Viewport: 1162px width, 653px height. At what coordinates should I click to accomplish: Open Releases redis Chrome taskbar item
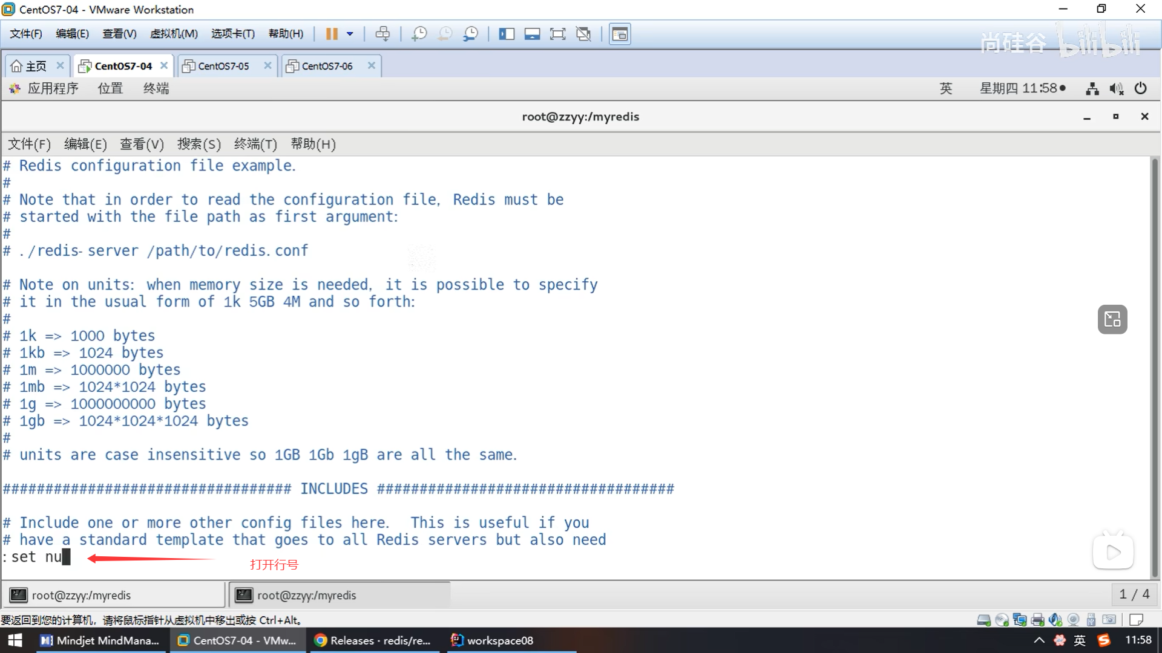coord(373,640)
